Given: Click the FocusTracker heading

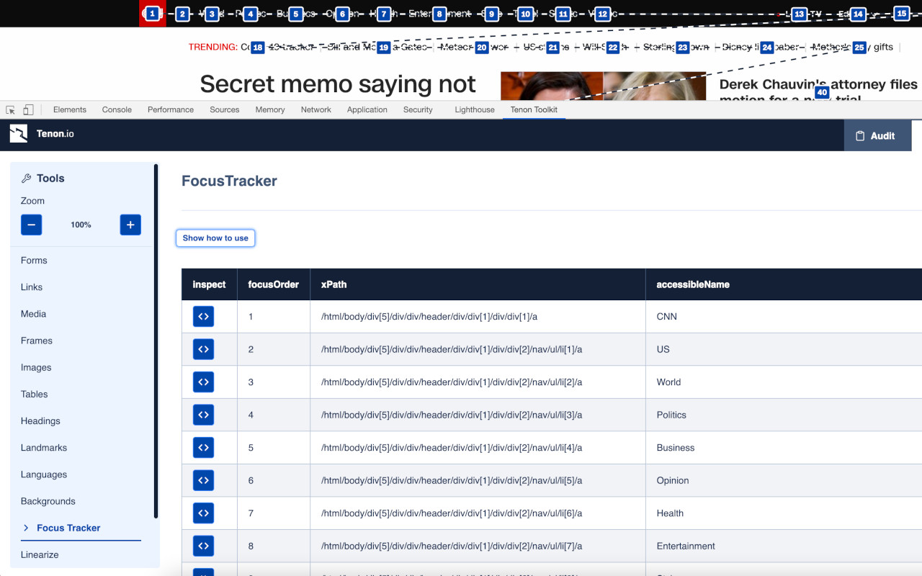Looking at the screenshot, I should [229, 181].
